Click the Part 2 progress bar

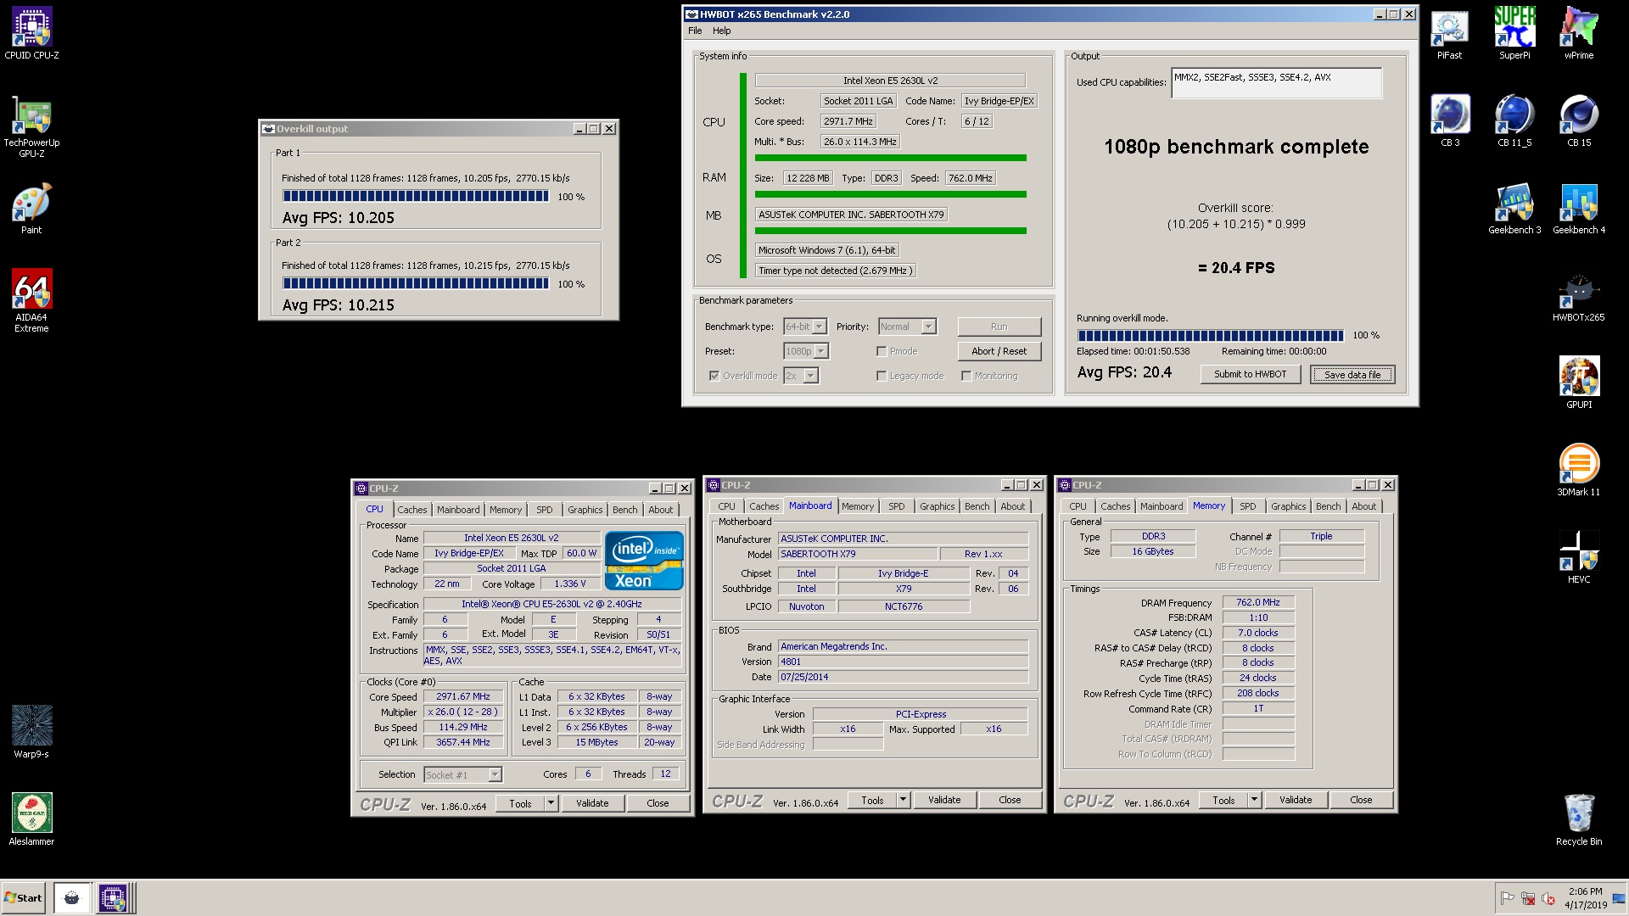point(416,283)
